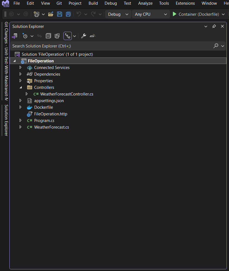
Task: Toggle Show All Files in Solution Explorer
Action: (x=57, y=36)
